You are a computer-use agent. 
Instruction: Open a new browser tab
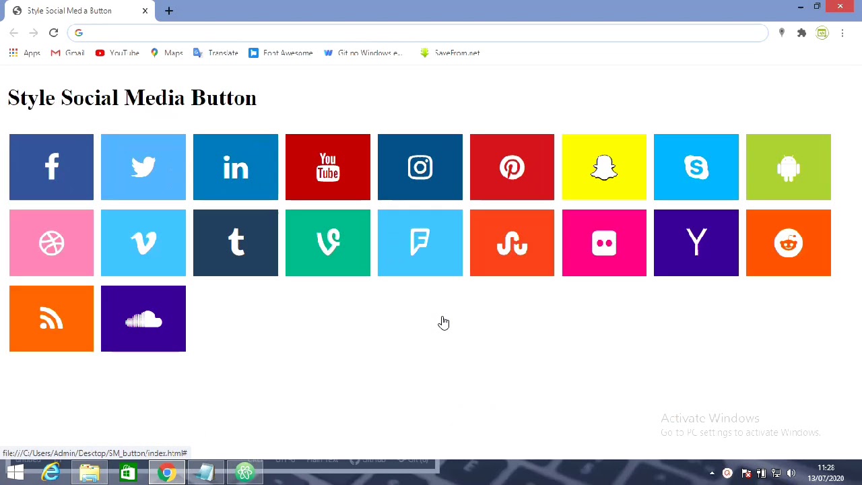pos(169,11)
